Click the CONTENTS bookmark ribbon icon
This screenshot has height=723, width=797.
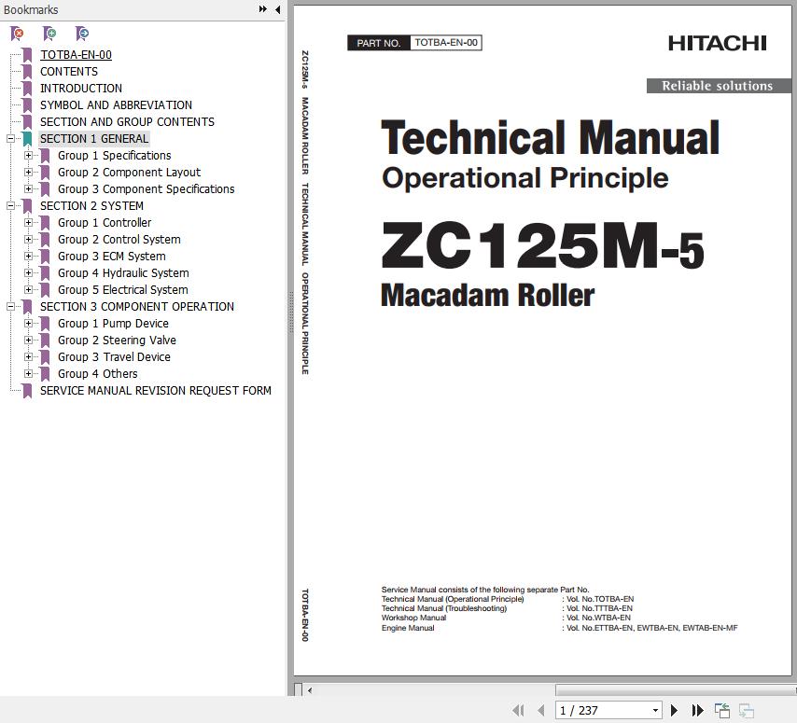pos(27,72)
